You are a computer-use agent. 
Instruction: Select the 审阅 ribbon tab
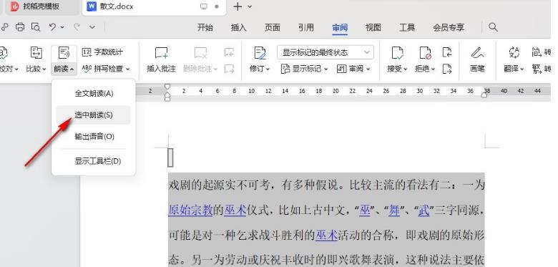(x=340, y=27)
